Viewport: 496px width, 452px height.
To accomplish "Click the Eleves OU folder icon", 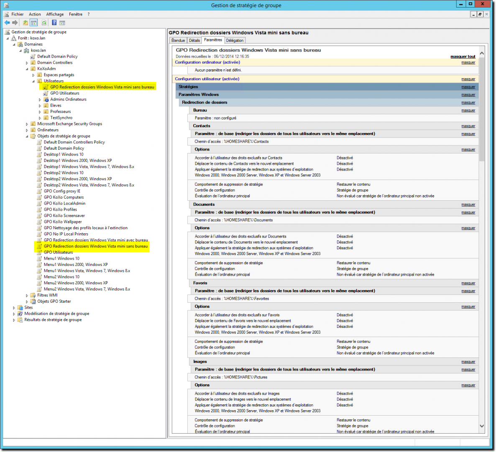I will (46, 106).
